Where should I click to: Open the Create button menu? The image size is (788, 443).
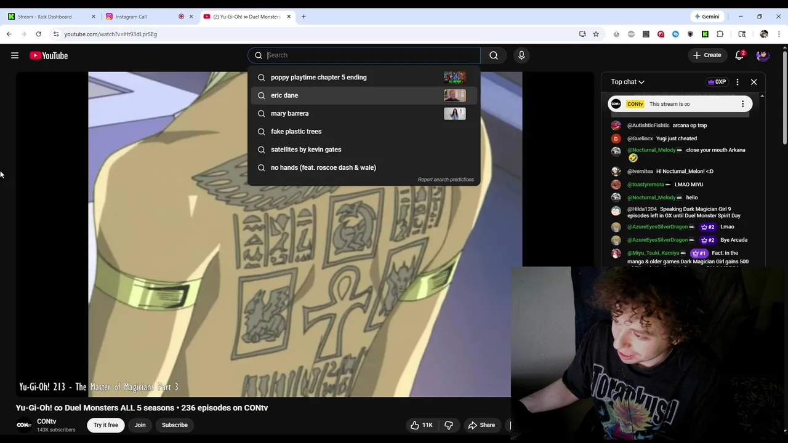tap(707, 55)
